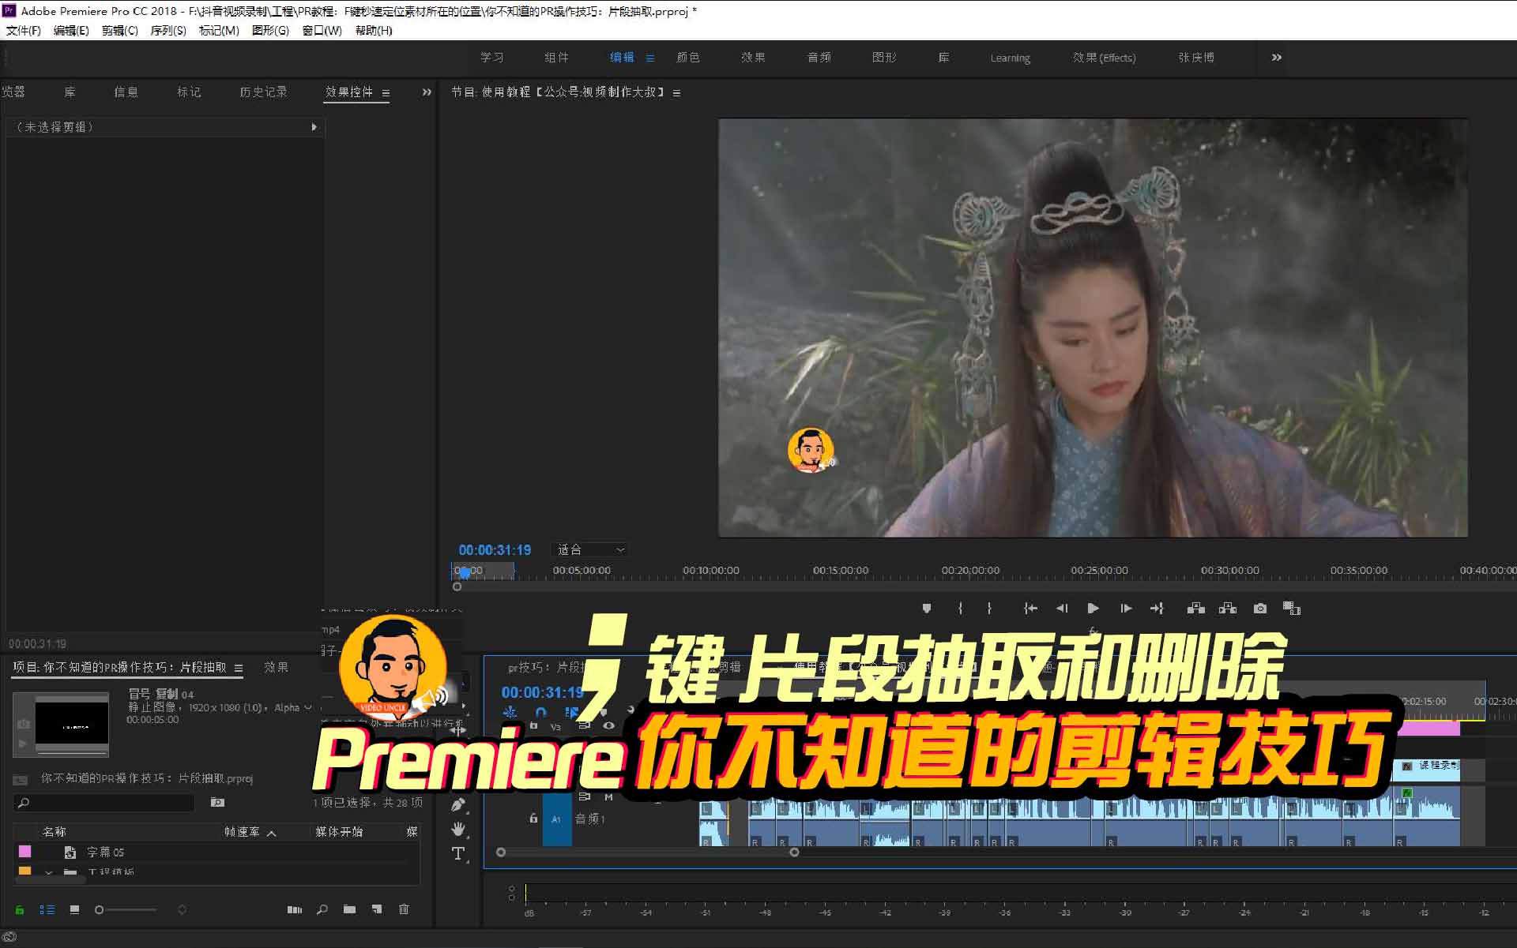The height and width of the screenshot is (948, 1517).
Task: Switch to the Learning workspace
Action: 1010,58
